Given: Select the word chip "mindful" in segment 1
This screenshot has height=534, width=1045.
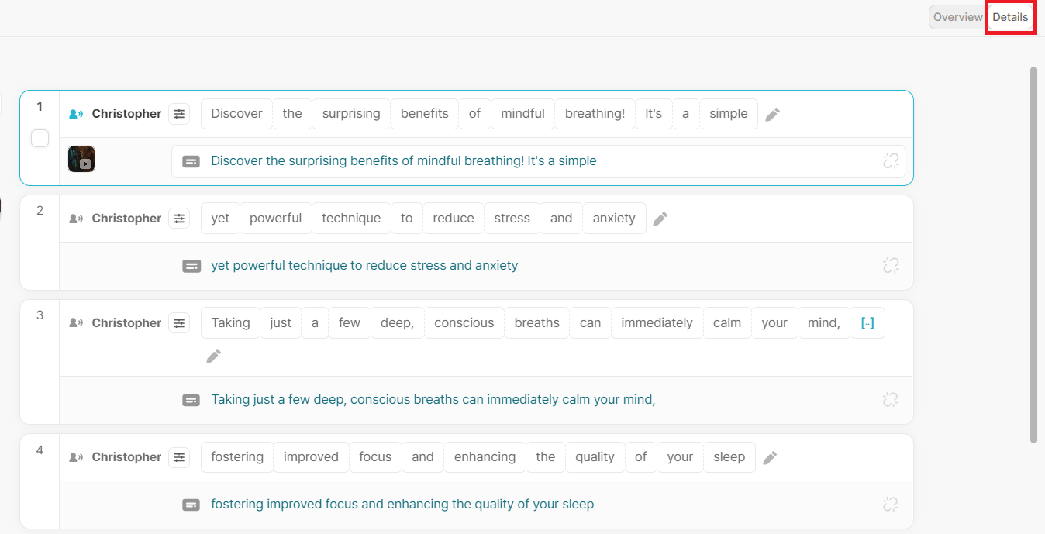Looking at the screenshot, I should pyautogui.click(x=522, y=114).
